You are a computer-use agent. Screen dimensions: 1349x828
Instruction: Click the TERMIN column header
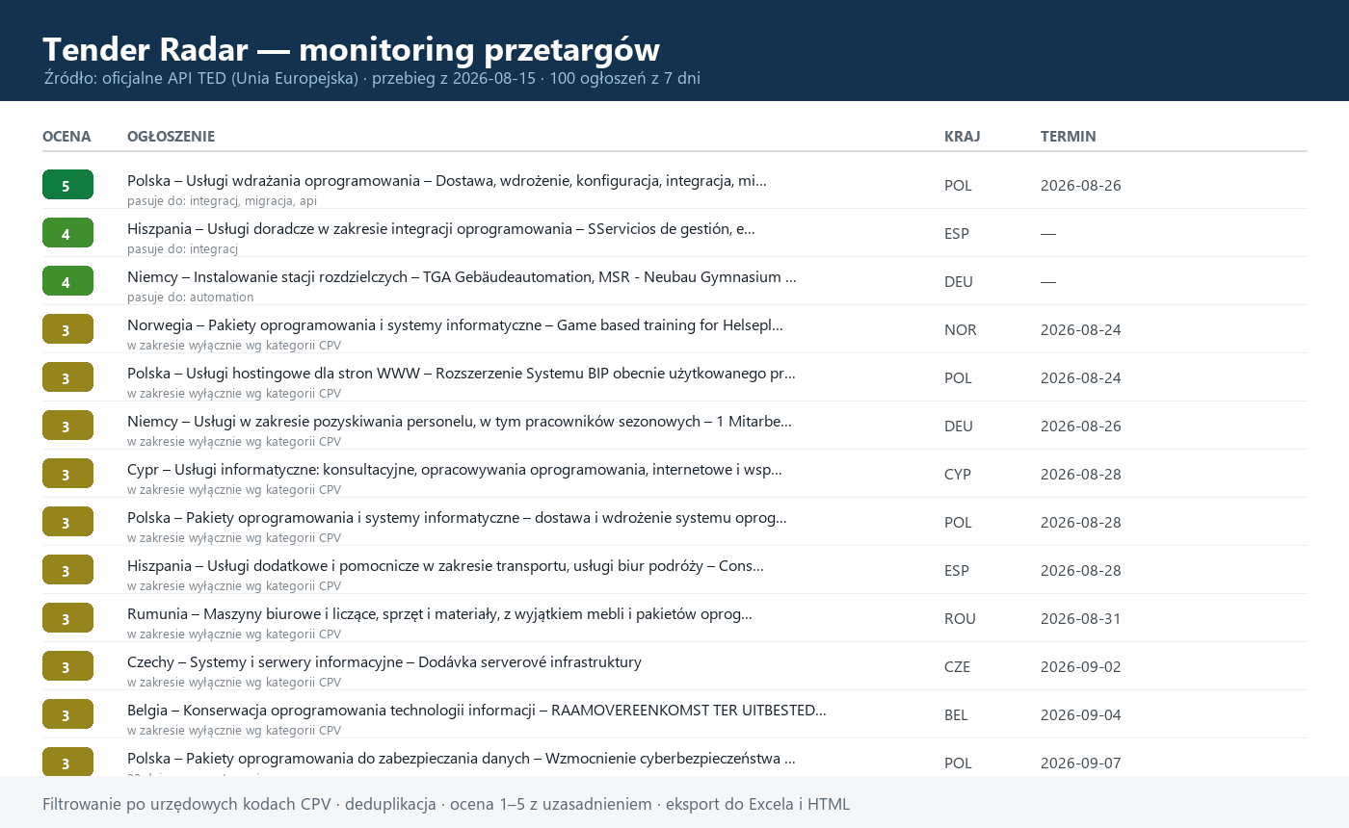point(1068,137)
